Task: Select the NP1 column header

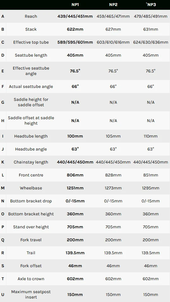Action: pyautogui.click(x=75, y=5)
